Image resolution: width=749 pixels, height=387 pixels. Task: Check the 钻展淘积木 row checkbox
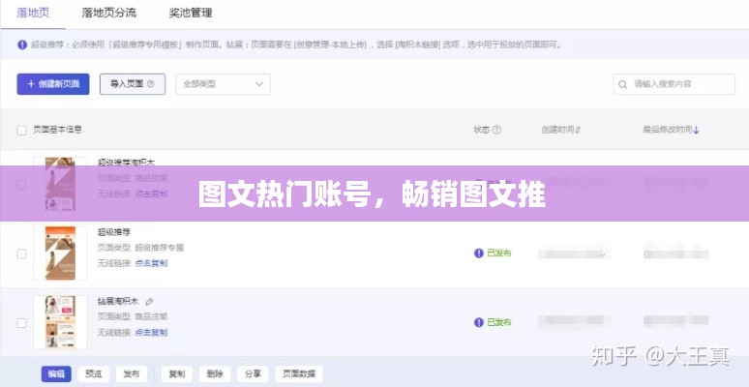[x=21, y=322]
